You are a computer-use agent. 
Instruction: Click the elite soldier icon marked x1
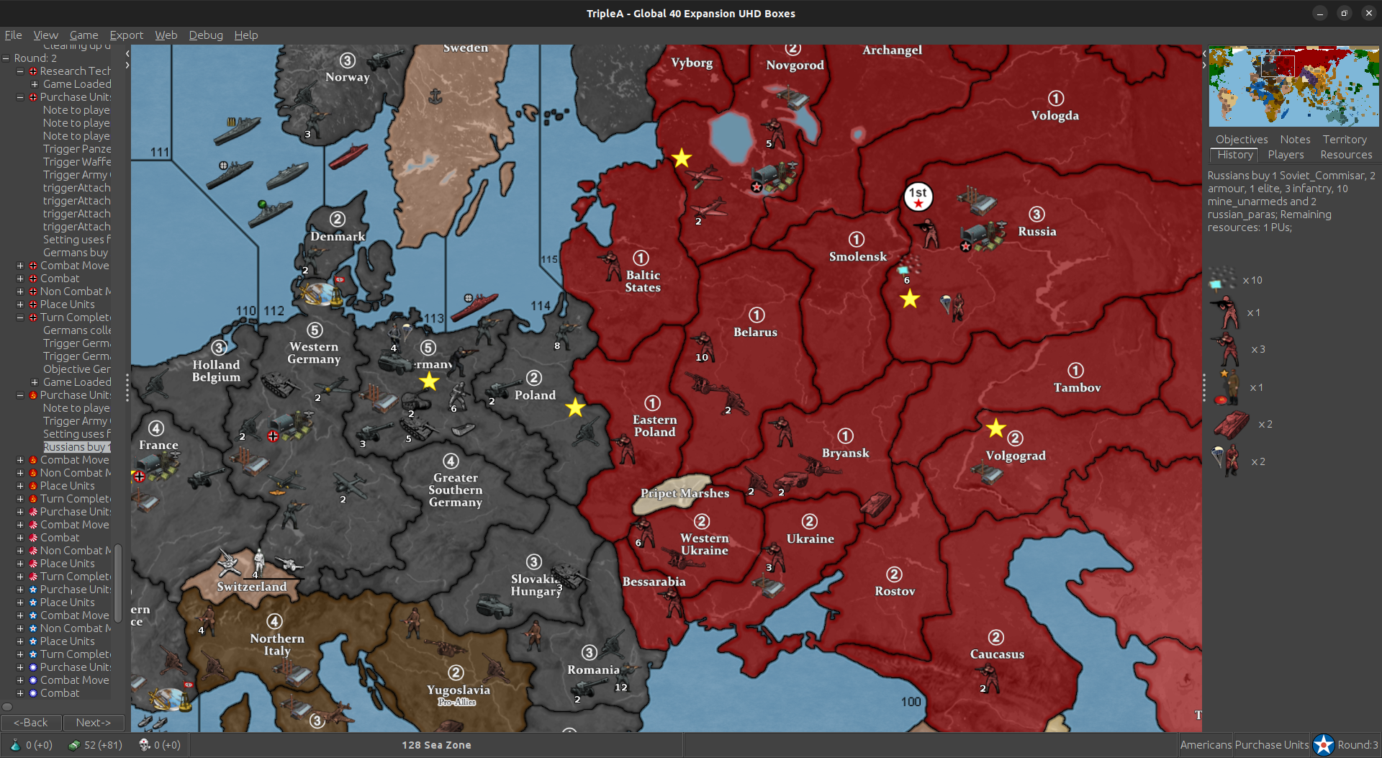[1226, 312]
